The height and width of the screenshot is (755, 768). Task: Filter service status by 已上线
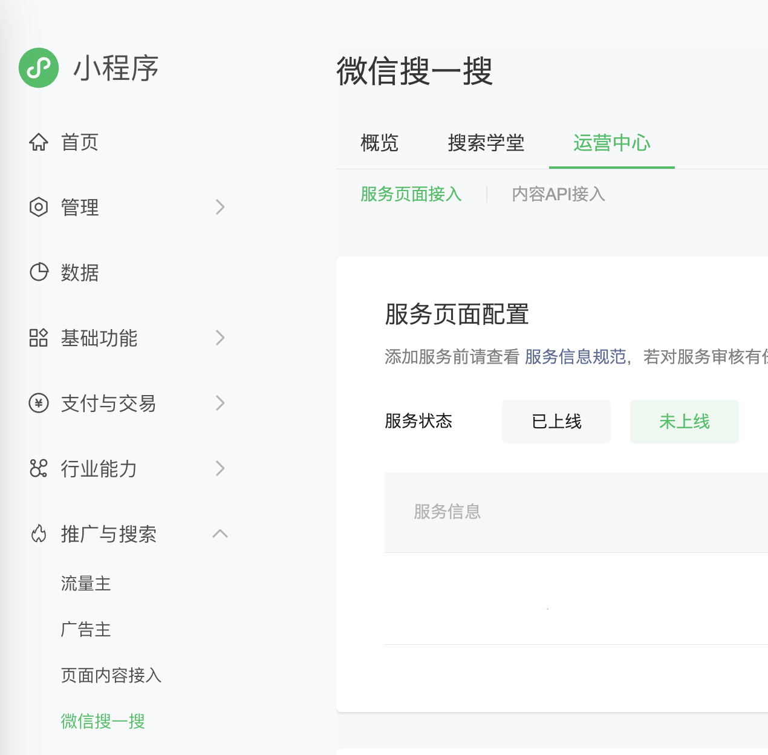coord(556,422)
